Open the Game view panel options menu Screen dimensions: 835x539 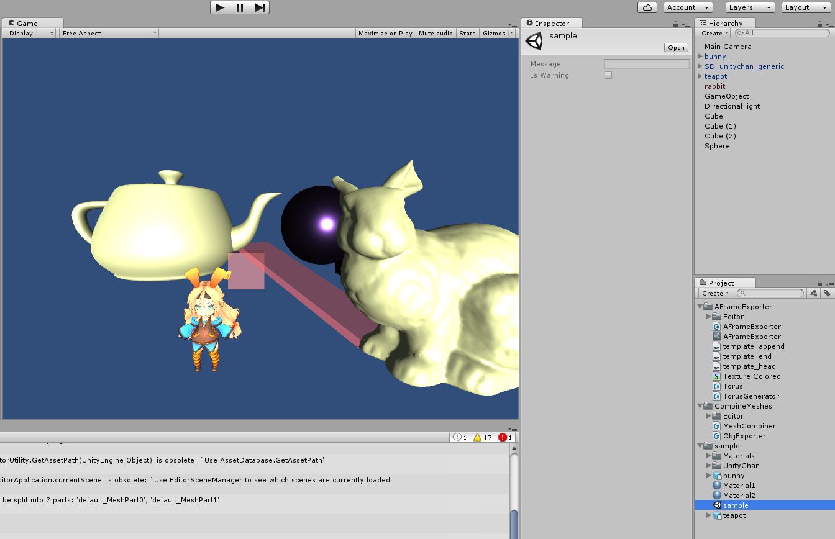(513, 24)
